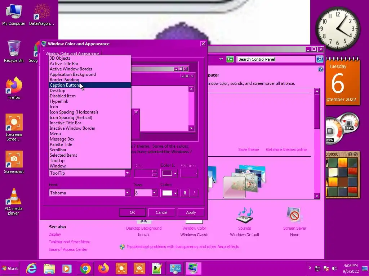Image resolution: width=369 pixels, height=276 pixels.
Task: Open the Screen Saver settings icon
Action: click(x=294, y=215)
